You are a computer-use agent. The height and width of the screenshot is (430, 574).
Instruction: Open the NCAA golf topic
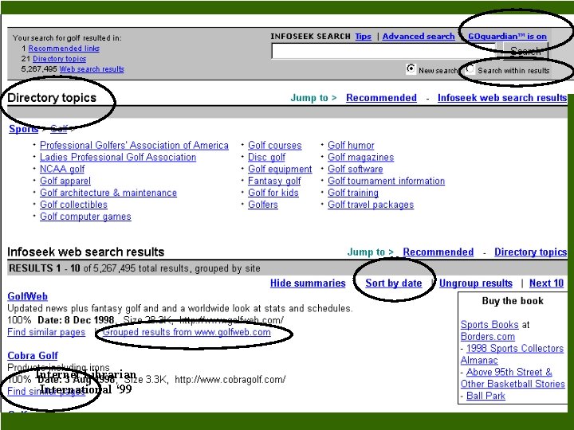[x=62, y=169]
